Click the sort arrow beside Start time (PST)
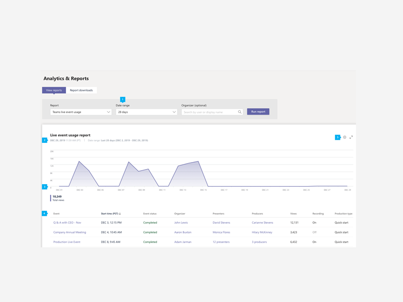The image size is (403, 302). (x=120, y=214)
